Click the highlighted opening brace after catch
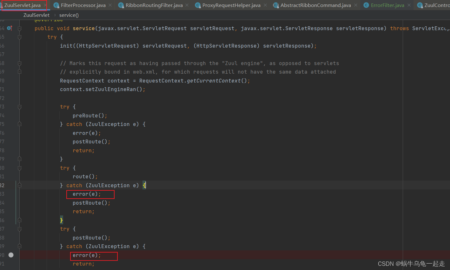The image size is (450, 270). 144,186
